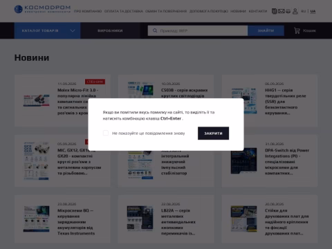This screenshot has width=332, height=249.
Task: Open the Стійки для друкованих плат article
Action: (287, 222)
